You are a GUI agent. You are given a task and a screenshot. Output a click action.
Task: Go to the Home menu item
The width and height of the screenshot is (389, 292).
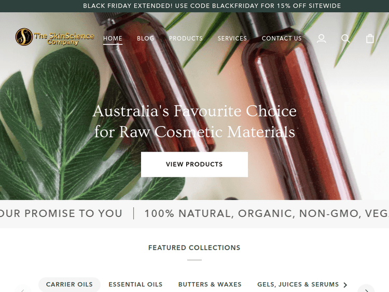click(113, 38)
